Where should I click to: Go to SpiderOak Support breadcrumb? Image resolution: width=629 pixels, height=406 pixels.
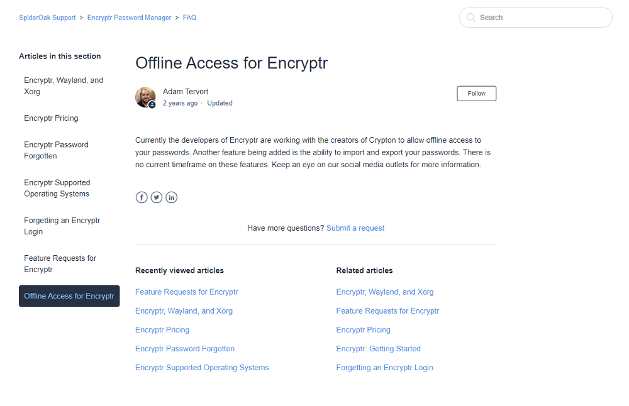[47, 18]
